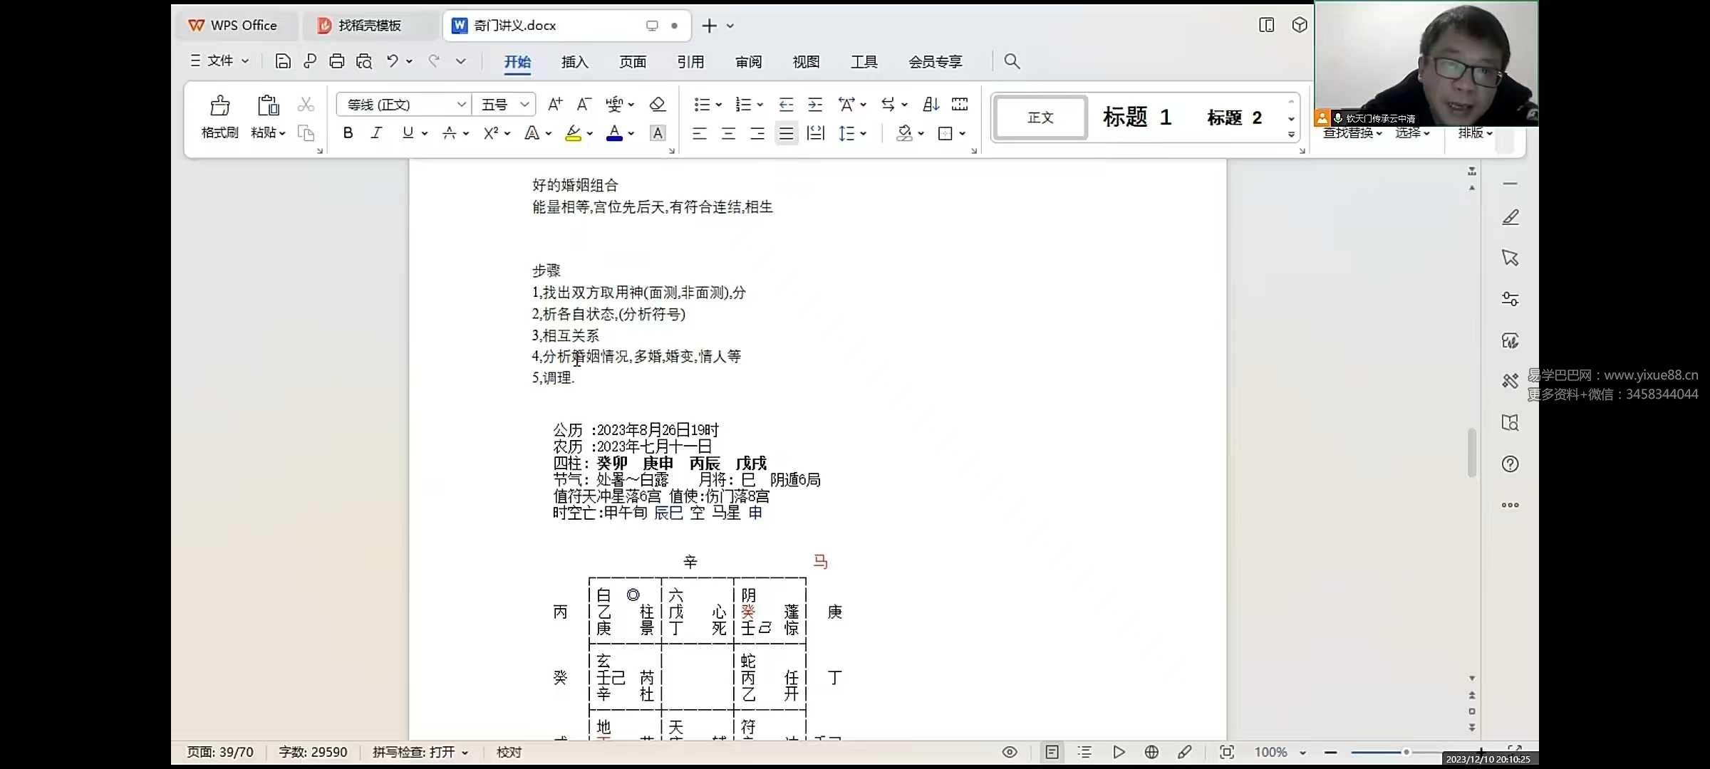1710x769 pixels.
Task: Switch to the 插入 ribbon tab
Action: click(x=574, y=62)
